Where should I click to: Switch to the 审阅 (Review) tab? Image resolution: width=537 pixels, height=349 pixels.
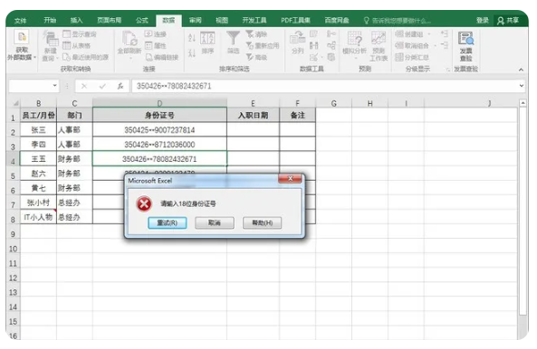[x=196, y=20]
